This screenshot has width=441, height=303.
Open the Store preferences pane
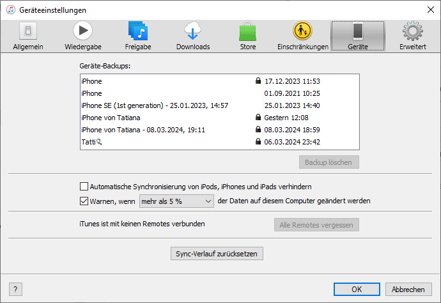pyautogui.click(x=248, y=36)
